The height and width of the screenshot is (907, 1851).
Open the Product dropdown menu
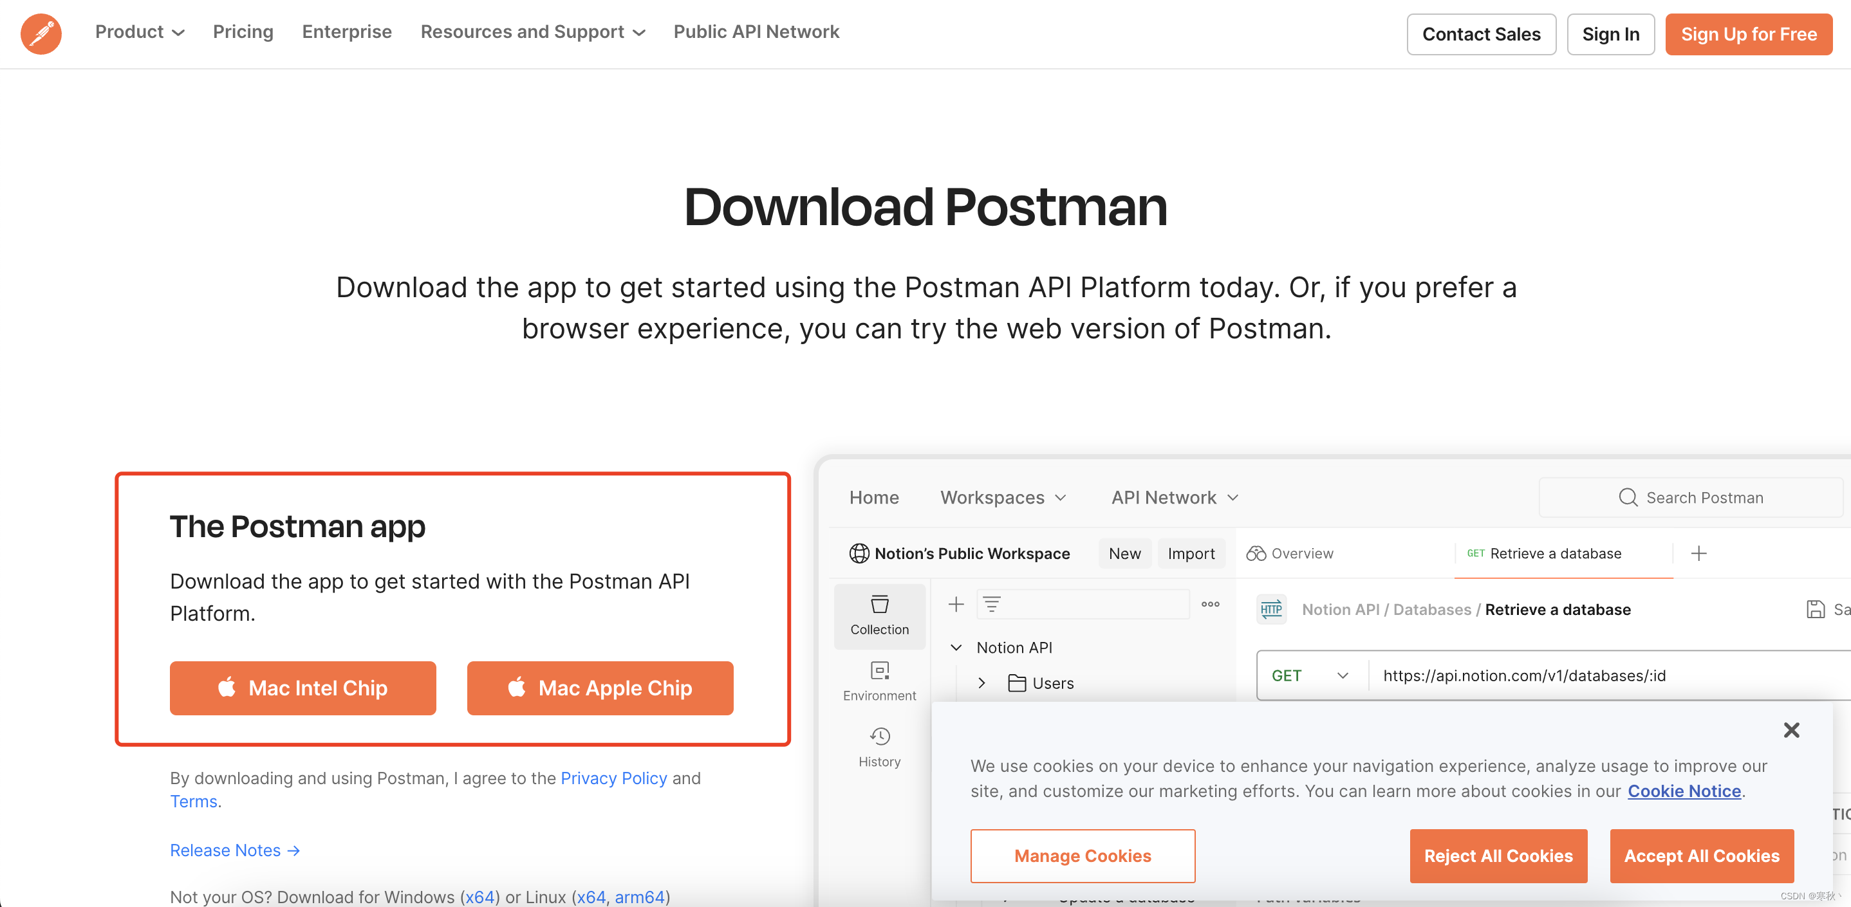coord(140,32)
